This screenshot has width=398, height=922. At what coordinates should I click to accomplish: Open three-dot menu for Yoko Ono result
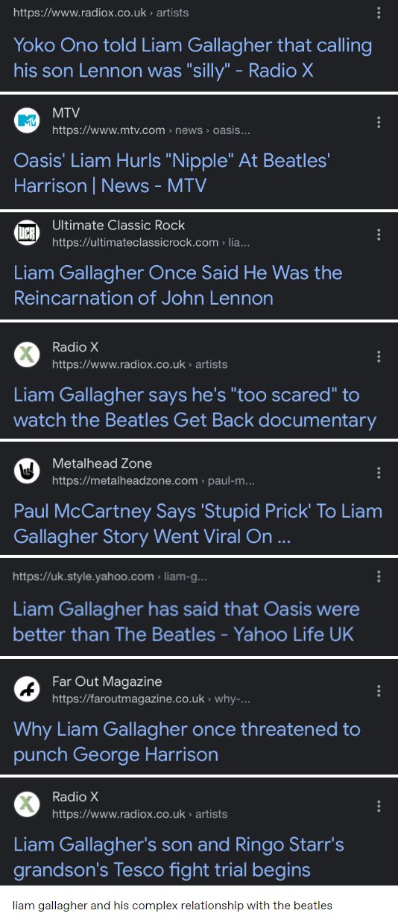(x=379, y=13)
